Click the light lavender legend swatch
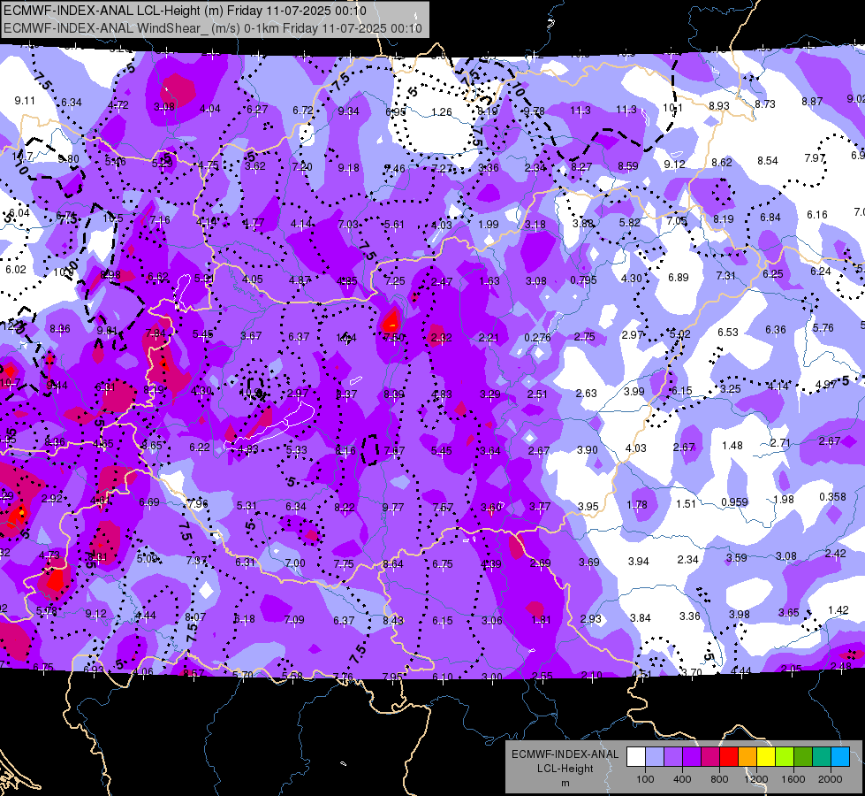This screenshot has height=796, width=865. (x=655, y=757)
